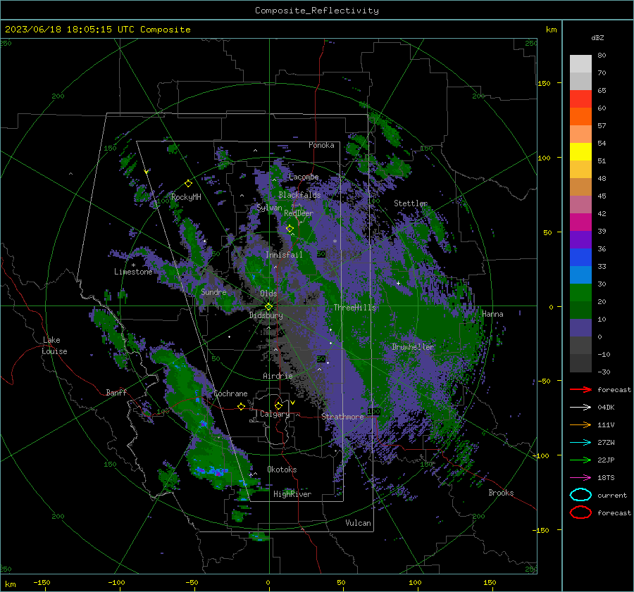
Task: Click the 04DK legend label
Action: tap(606, 408)
